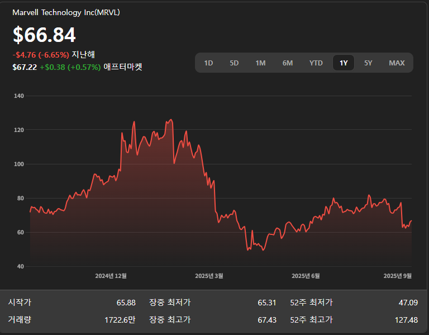The image size is (429, 335).
Task: Click the 2024년 12월 x-axis label
Action: (111, 276)
